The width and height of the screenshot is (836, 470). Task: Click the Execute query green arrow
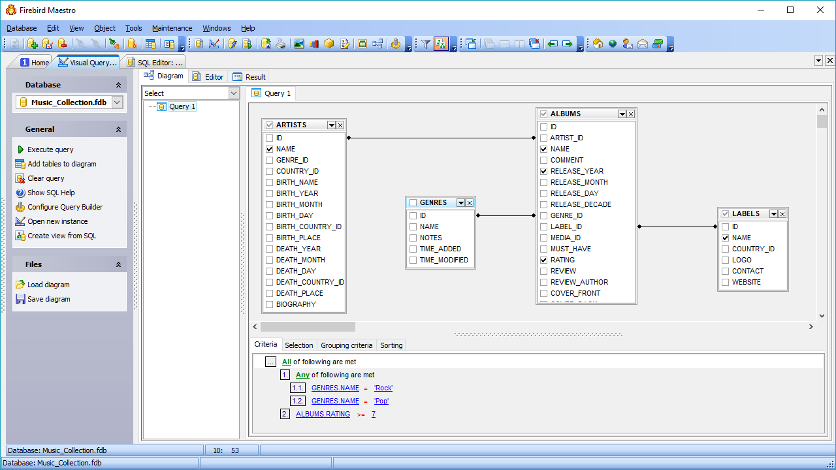pyautogui.click(x=20, y=149)
